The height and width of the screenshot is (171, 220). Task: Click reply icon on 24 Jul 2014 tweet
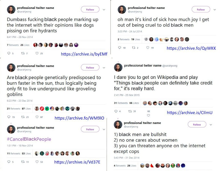click(x=120, y=48)
